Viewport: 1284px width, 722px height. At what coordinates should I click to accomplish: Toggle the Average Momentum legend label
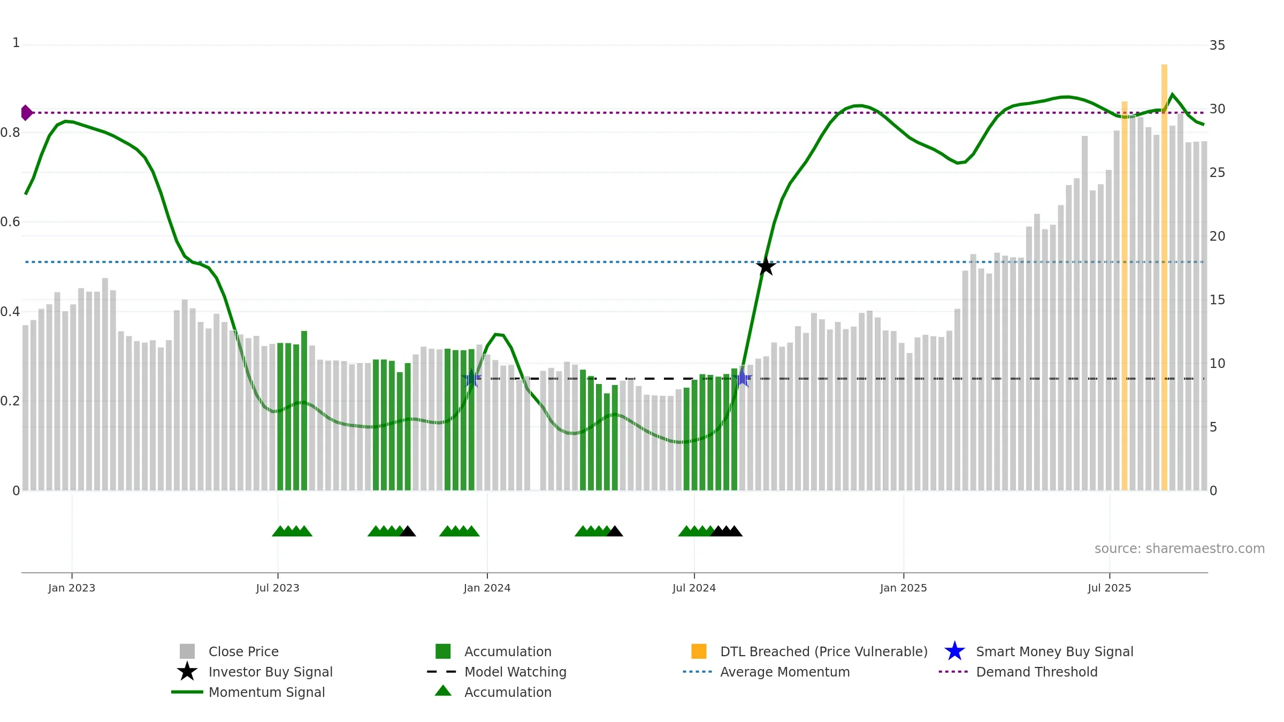click(x=785, y=672)
